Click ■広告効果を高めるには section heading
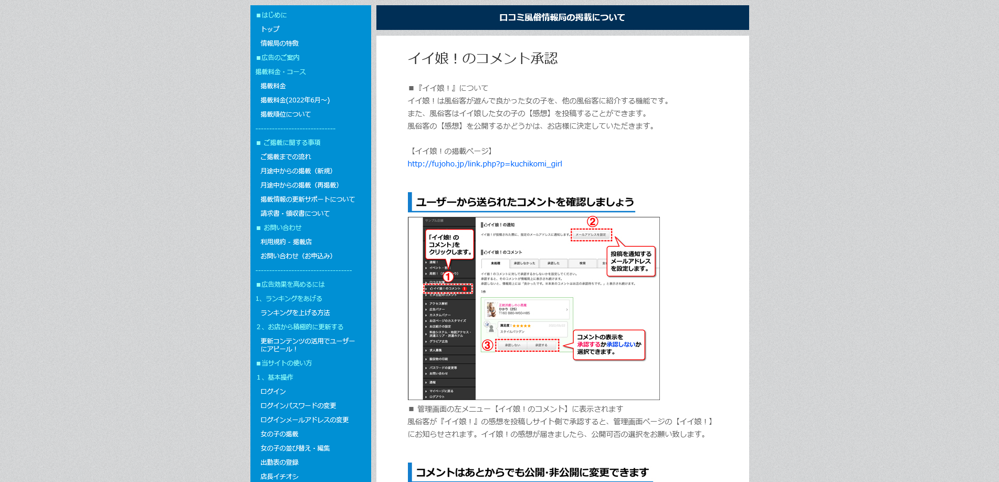The height and width of the screenshot is (482, 999). tap(290, 284)
